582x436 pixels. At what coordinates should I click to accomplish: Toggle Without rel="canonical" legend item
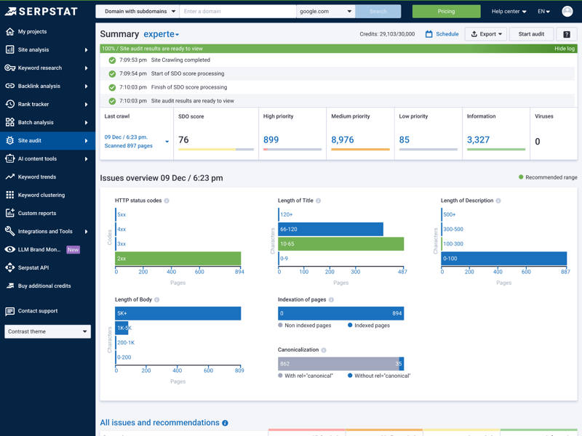pos(378,376)
